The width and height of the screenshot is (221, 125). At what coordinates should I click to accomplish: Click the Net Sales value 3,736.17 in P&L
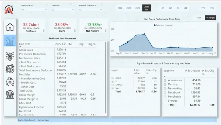point(61,74)
